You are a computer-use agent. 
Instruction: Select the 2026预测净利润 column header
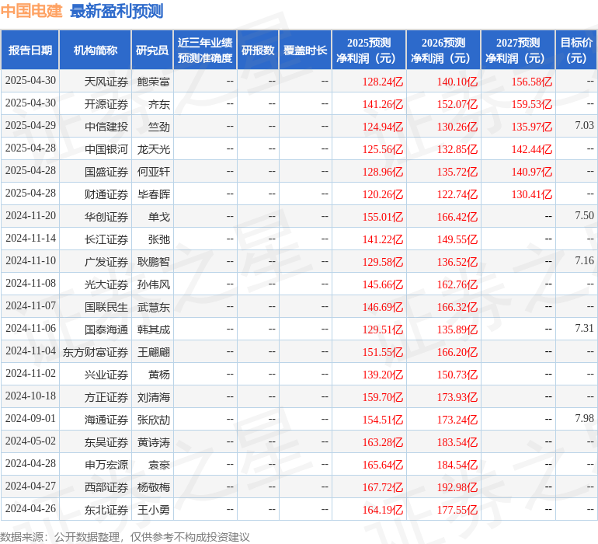[443, 50]
